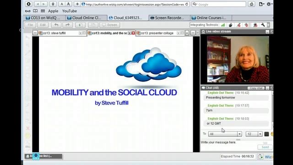The height and width of the screenshot is (165, 293).
Task: Click in the browser URL address field
Action: tap(135, 4)
